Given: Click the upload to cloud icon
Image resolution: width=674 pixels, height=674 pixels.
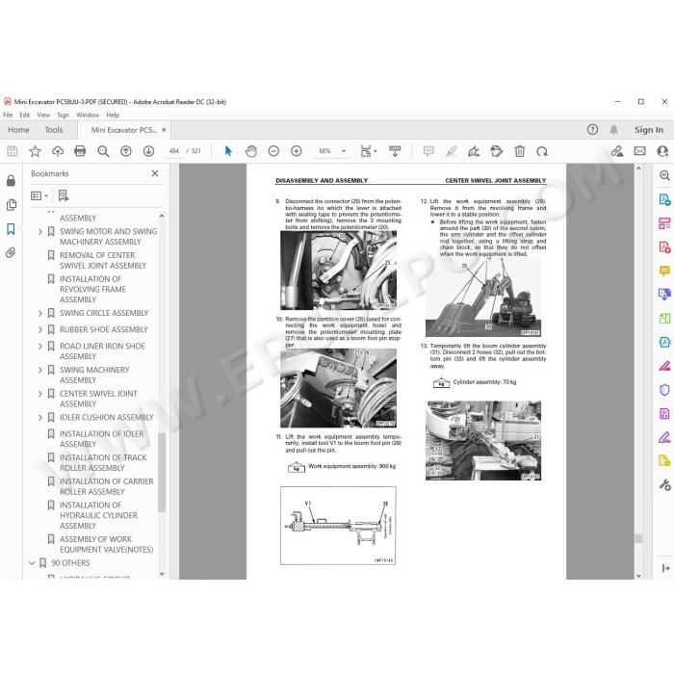Looking at the screenshot, I should pos(58,151).
